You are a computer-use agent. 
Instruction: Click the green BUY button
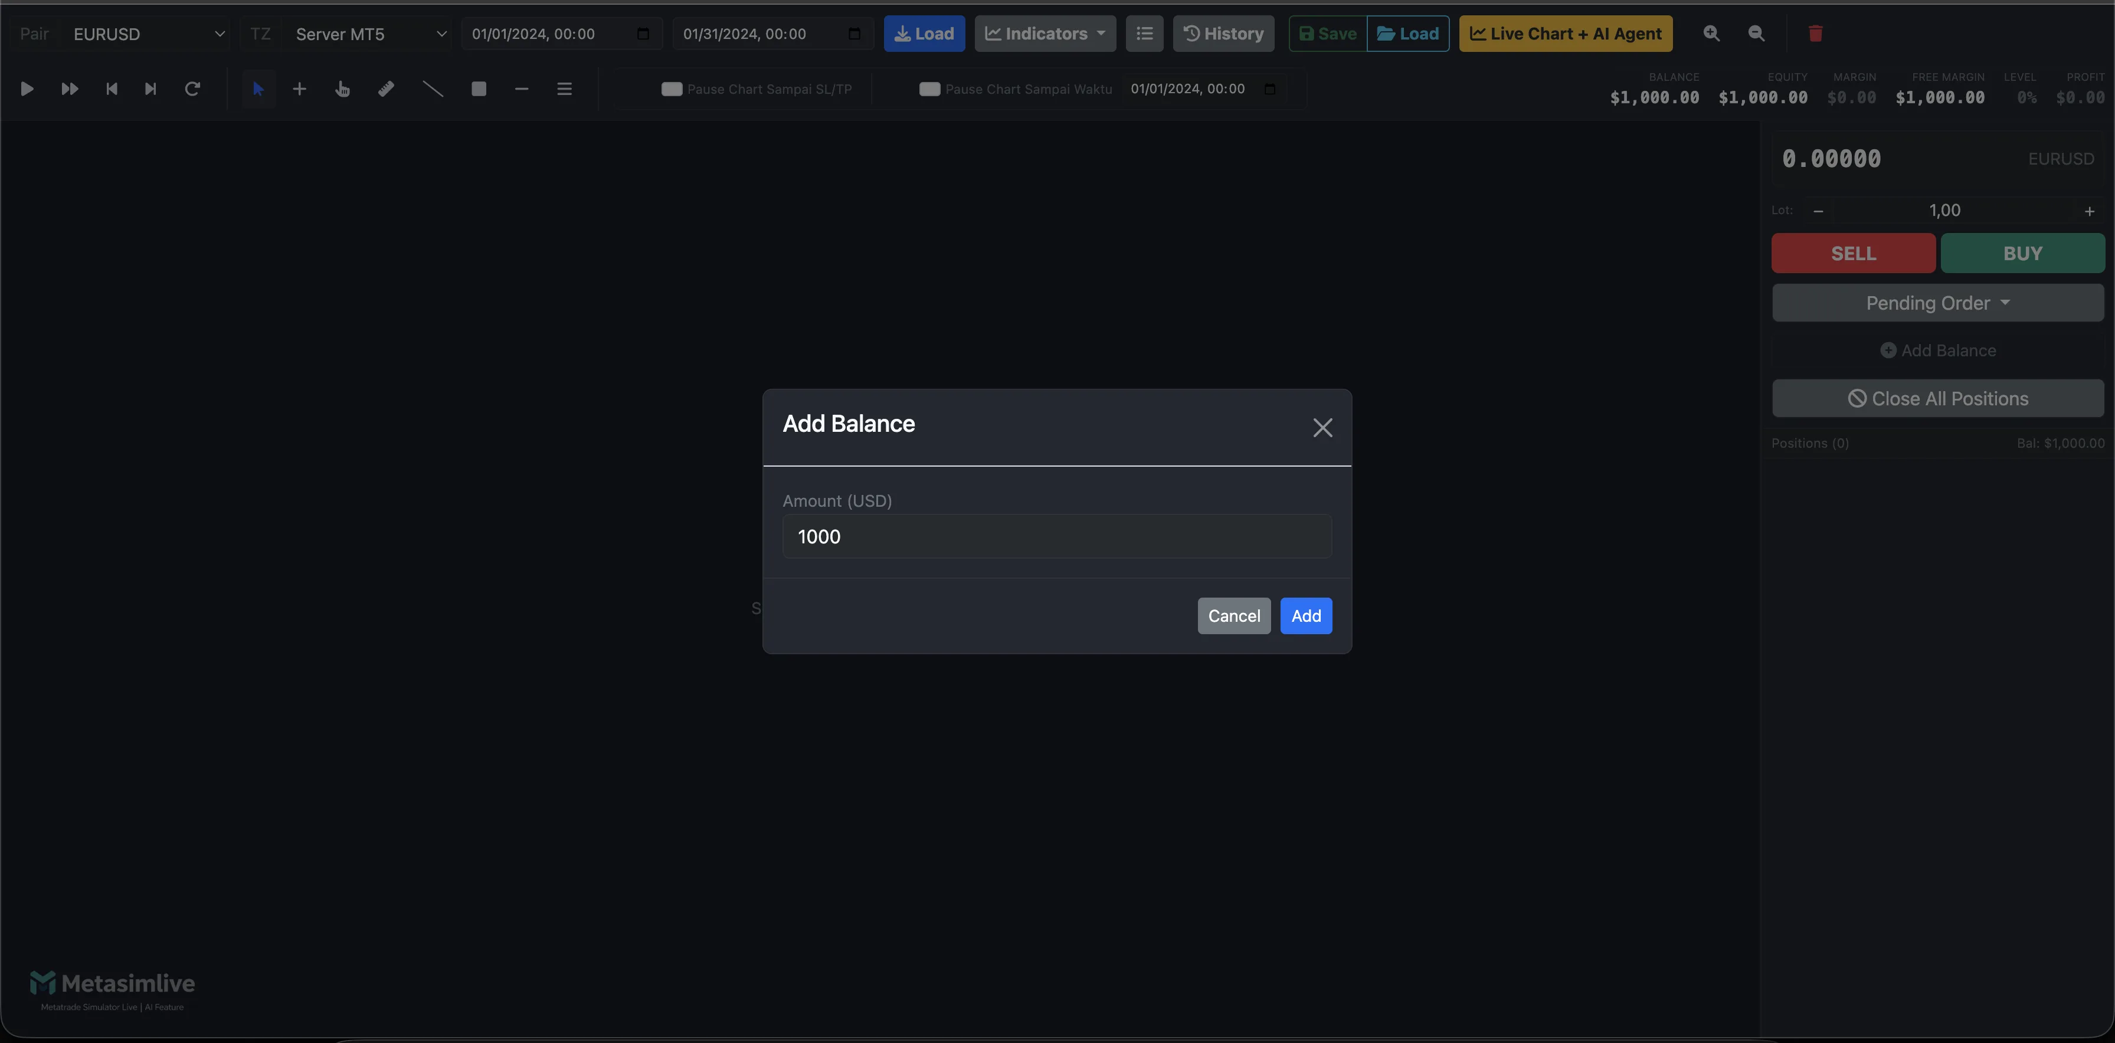2023,252
